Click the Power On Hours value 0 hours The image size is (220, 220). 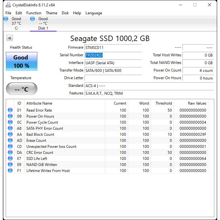coord(198,78)
